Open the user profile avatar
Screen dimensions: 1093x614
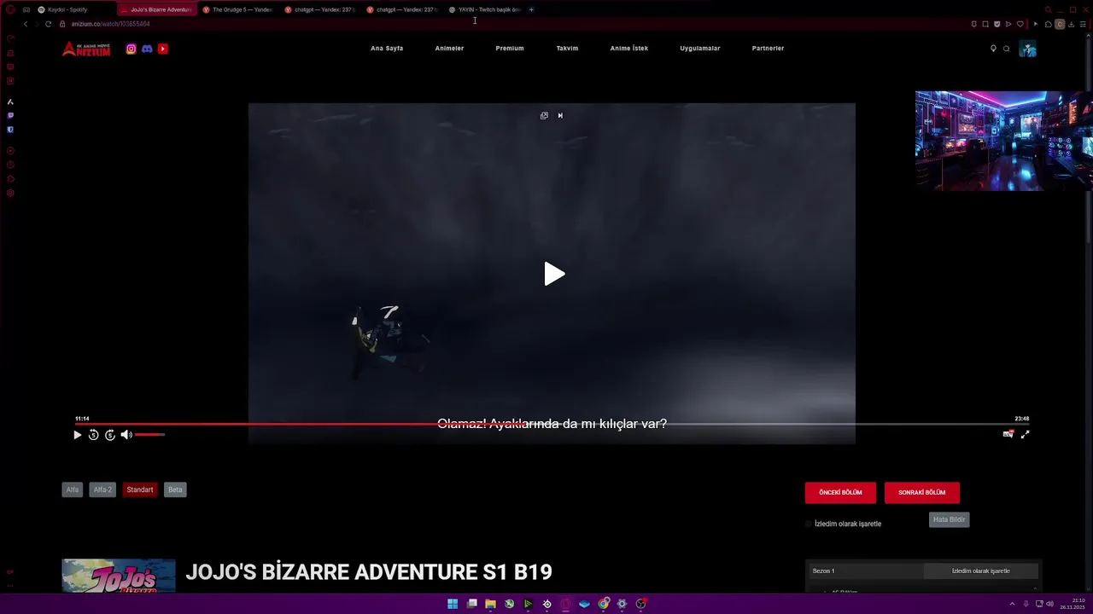click(1028, 49)
